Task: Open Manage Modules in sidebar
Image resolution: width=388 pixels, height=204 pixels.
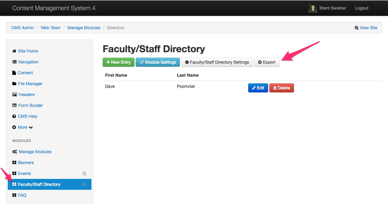Action: pos(35,152)
